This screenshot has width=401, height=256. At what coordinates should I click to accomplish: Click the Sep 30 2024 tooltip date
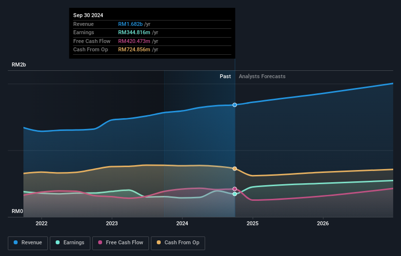click(x=88, y=15)
